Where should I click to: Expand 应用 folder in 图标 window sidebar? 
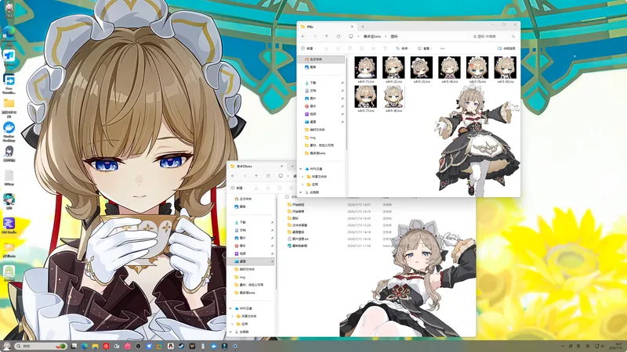303,185
